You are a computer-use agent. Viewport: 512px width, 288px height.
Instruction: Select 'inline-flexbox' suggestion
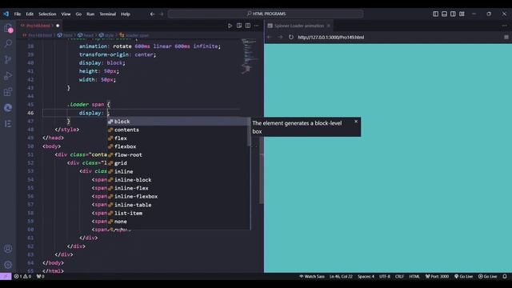tap(178, 197)
